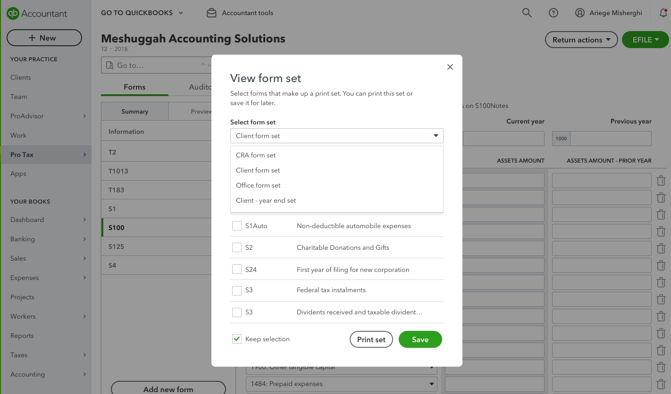The width and height of the screenshot is (671, 394).
Task: Select the Information form row
Action: (156, 131)
